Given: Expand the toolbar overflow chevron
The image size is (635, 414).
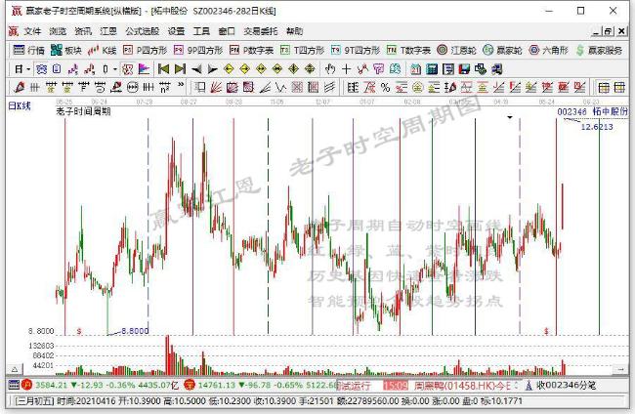Looking at the screenshot, I should (181, 85).
